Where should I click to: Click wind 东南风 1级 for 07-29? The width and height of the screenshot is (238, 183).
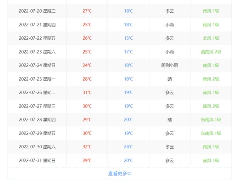coord(211,133)
